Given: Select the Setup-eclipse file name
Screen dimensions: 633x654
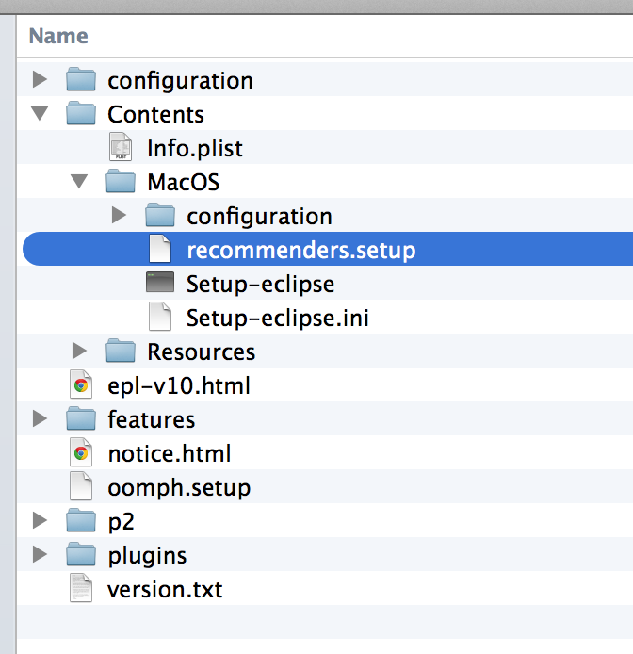Looking at the screenshot, I should 260,285.
